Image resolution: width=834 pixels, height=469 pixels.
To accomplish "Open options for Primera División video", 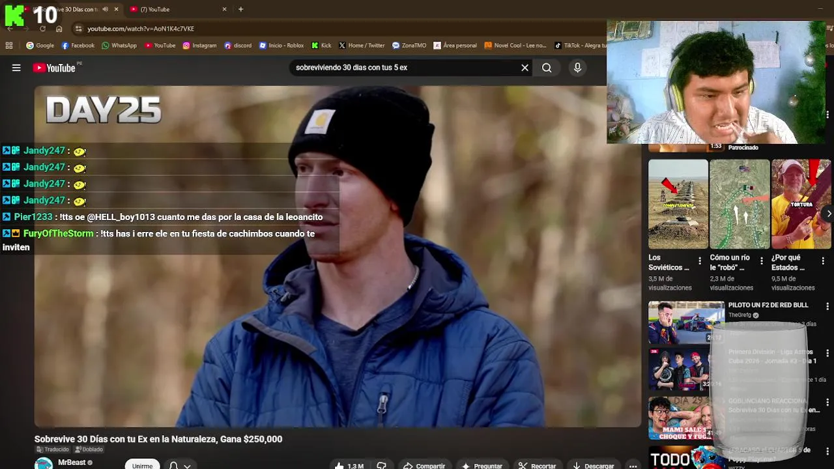I will tap(827, 353).
